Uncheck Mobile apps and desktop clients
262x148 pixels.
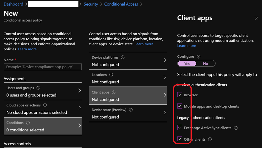tap(180, 106)
